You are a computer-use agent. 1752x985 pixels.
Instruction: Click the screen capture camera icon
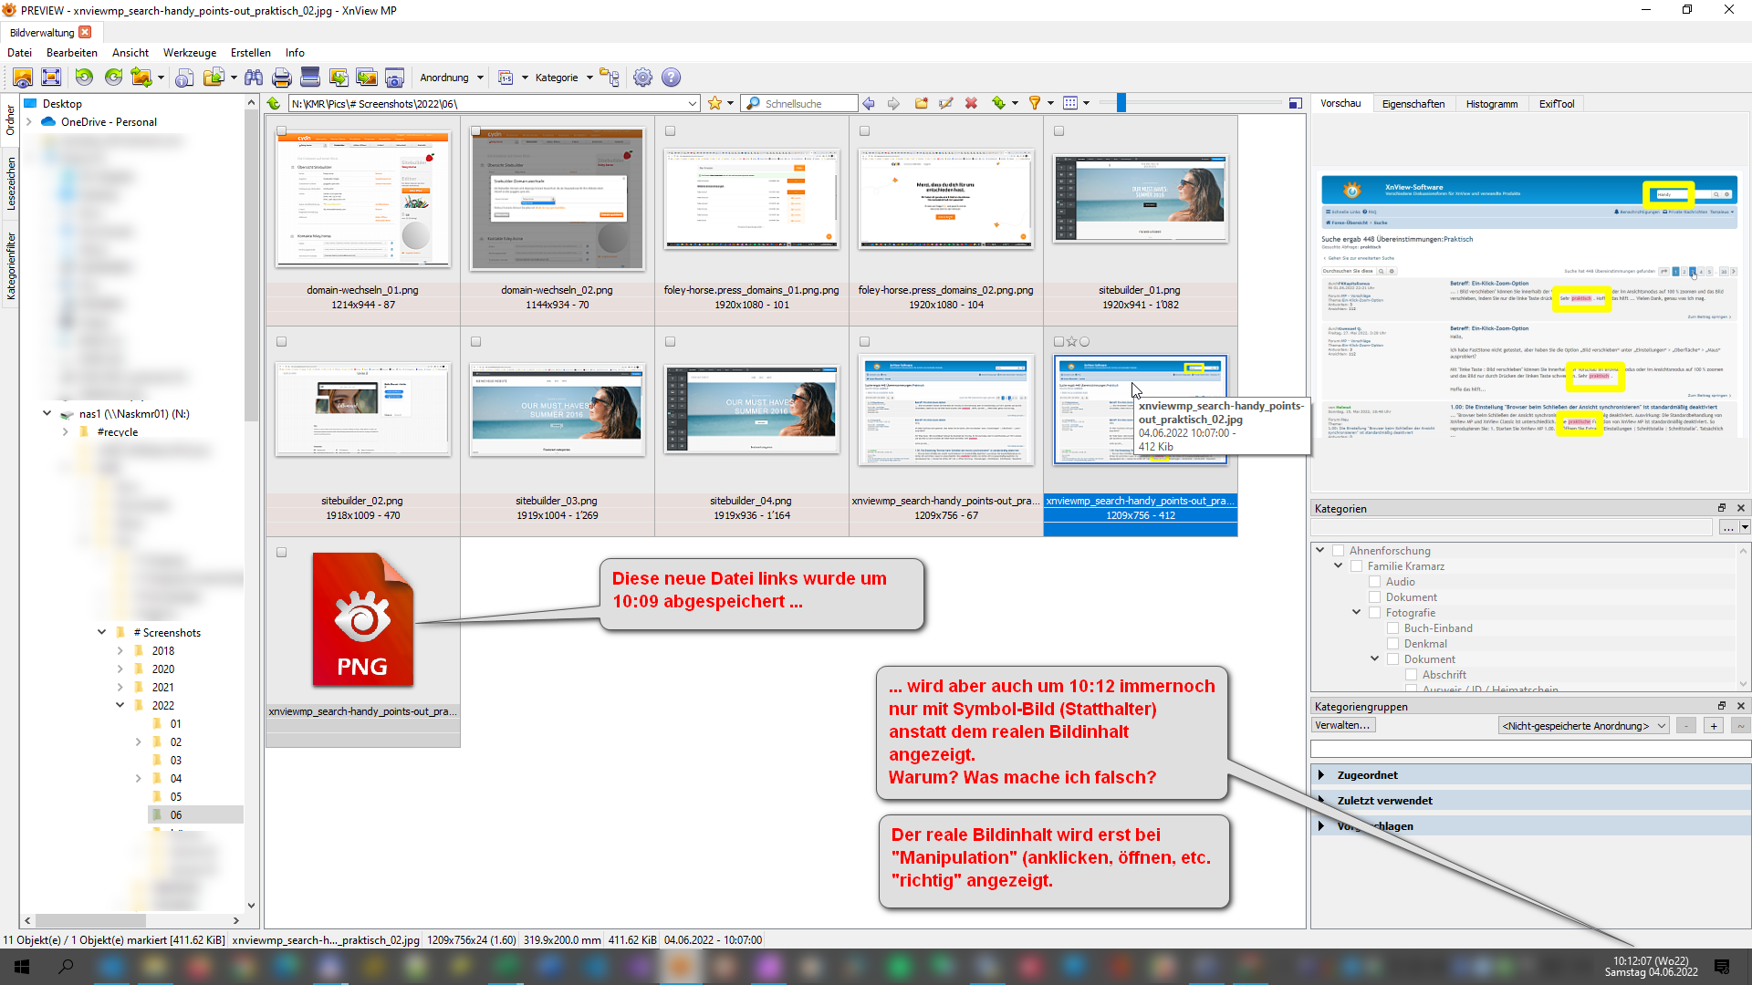[x=394, y=78]
